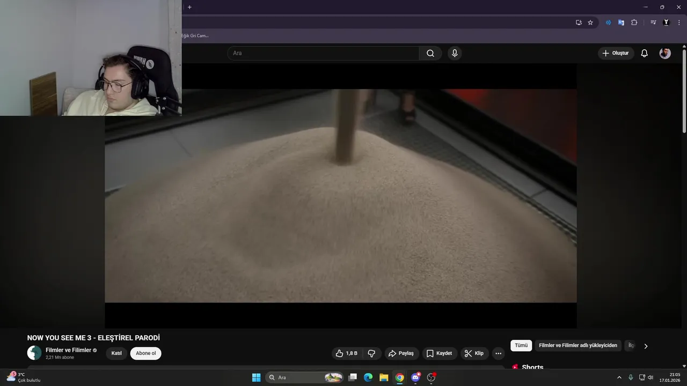Select the Tümü filter chip

[521, 346]
